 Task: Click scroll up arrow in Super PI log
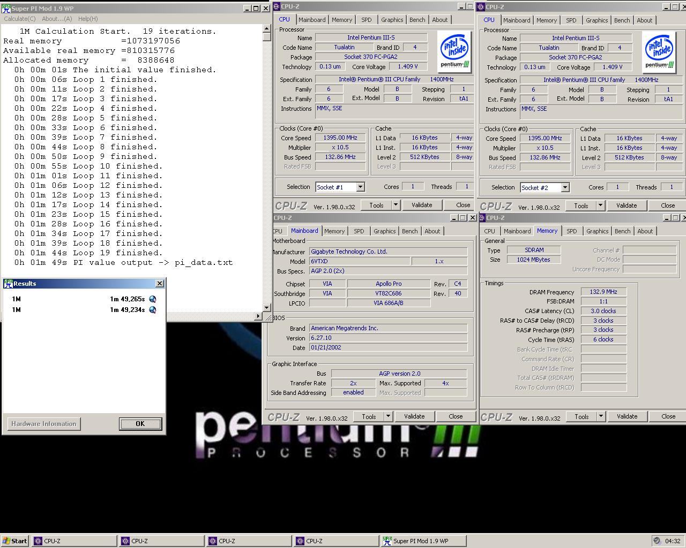click(267, 29)
